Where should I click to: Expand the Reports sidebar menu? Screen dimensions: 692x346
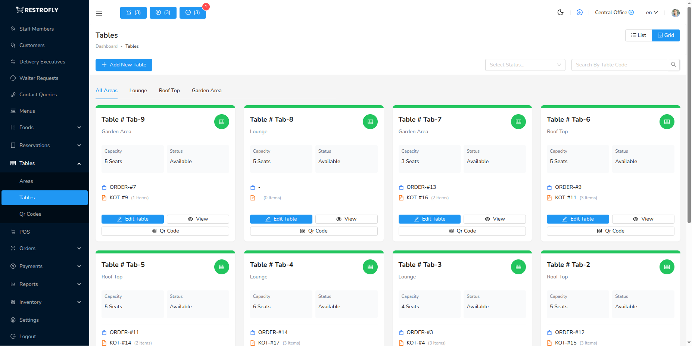pos(28,284)
